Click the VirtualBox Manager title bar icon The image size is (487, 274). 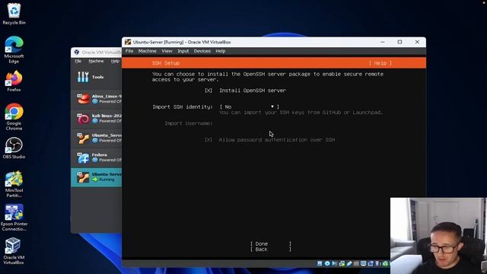77,53
